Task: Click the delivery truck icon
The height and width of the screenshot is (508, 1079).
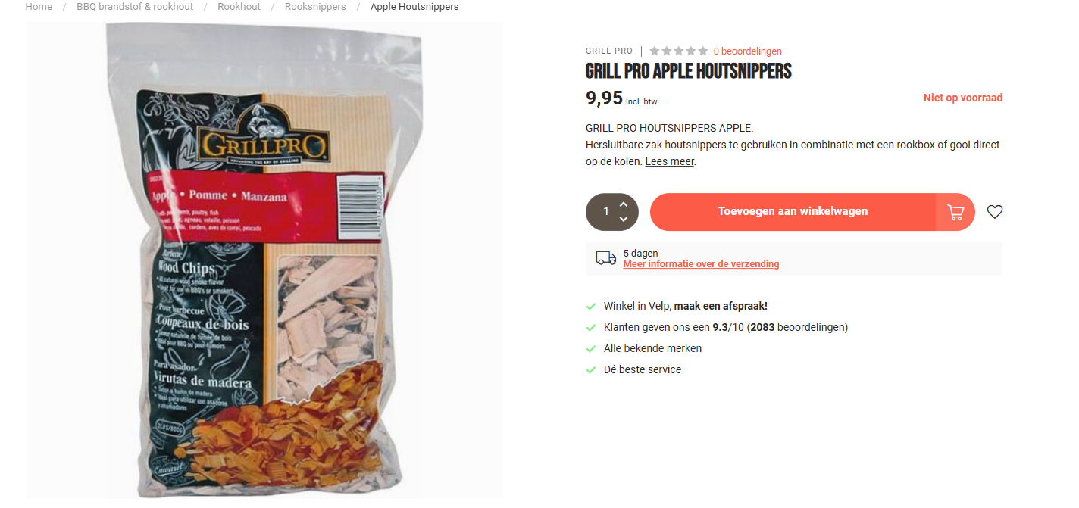Action: pyautogui.click(x=605, y=258)
